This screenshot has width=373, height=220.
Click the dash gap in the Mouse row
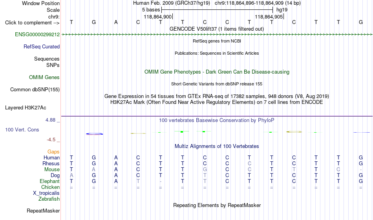click(361, 170)
